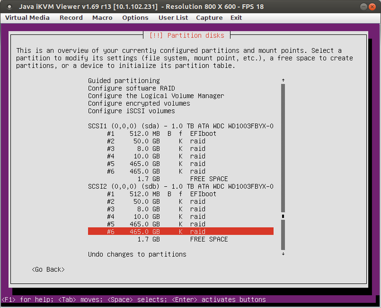Select sda 1.7 GB FREE SPACE row
The width and height of the screenshot is (381, 308).
[x=181, y=179]
